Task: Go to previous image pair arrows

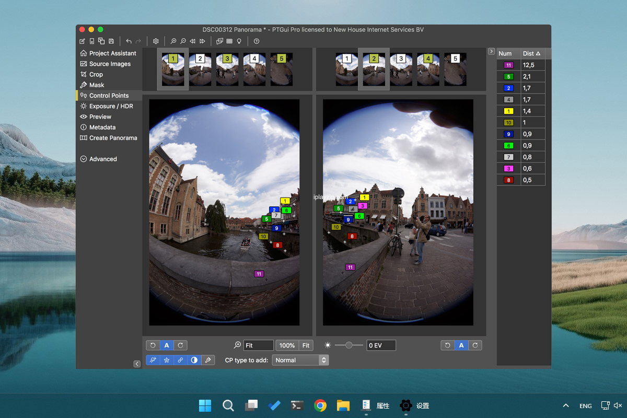Action: (x=193, y=41)
